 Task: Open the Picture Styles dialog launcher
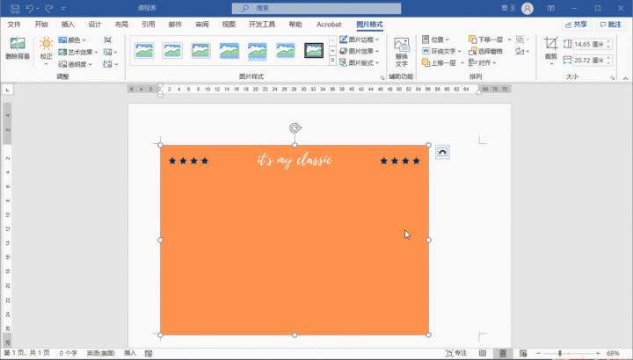[x=382, y=77]
